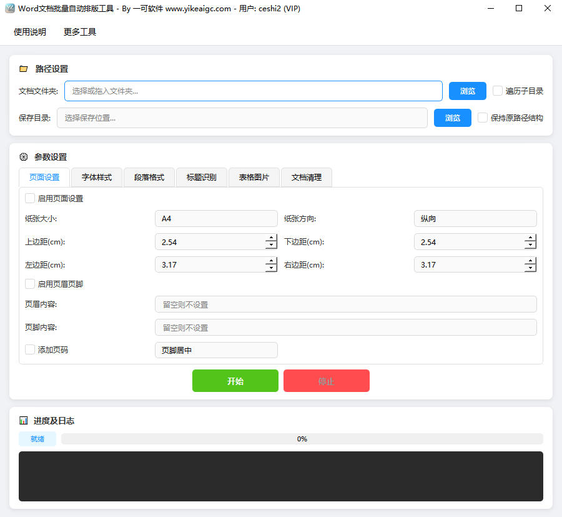Screen dimensions: 562x517
Task: Click the application logo in the title bar
Action: pyautogui.click(x=10, y=8)
